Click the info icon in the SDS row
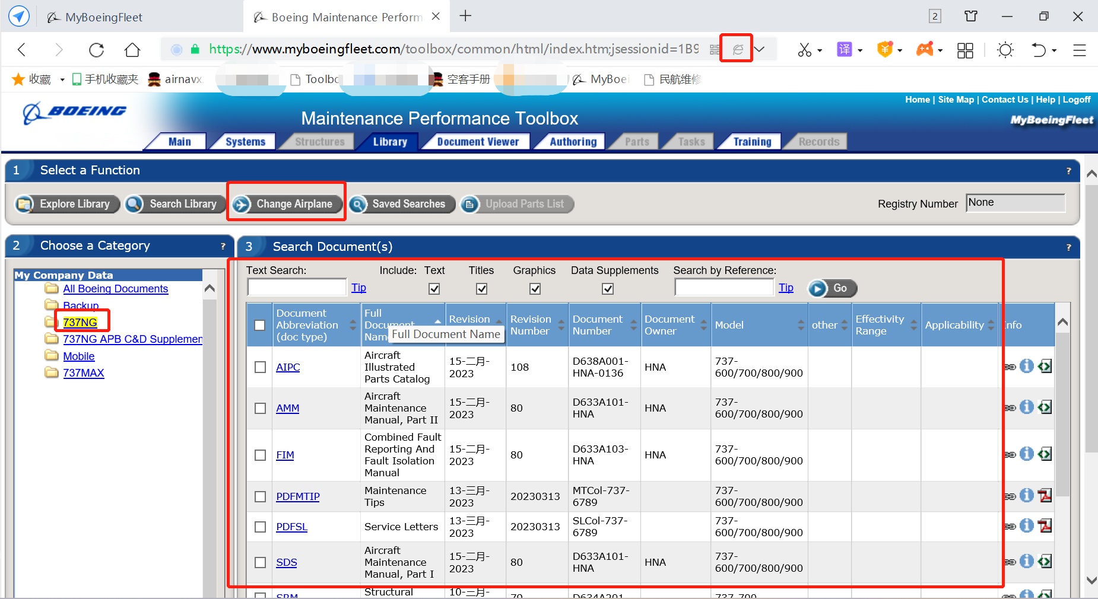This screenshot has height=599, width=1098. click(1027, 561)
